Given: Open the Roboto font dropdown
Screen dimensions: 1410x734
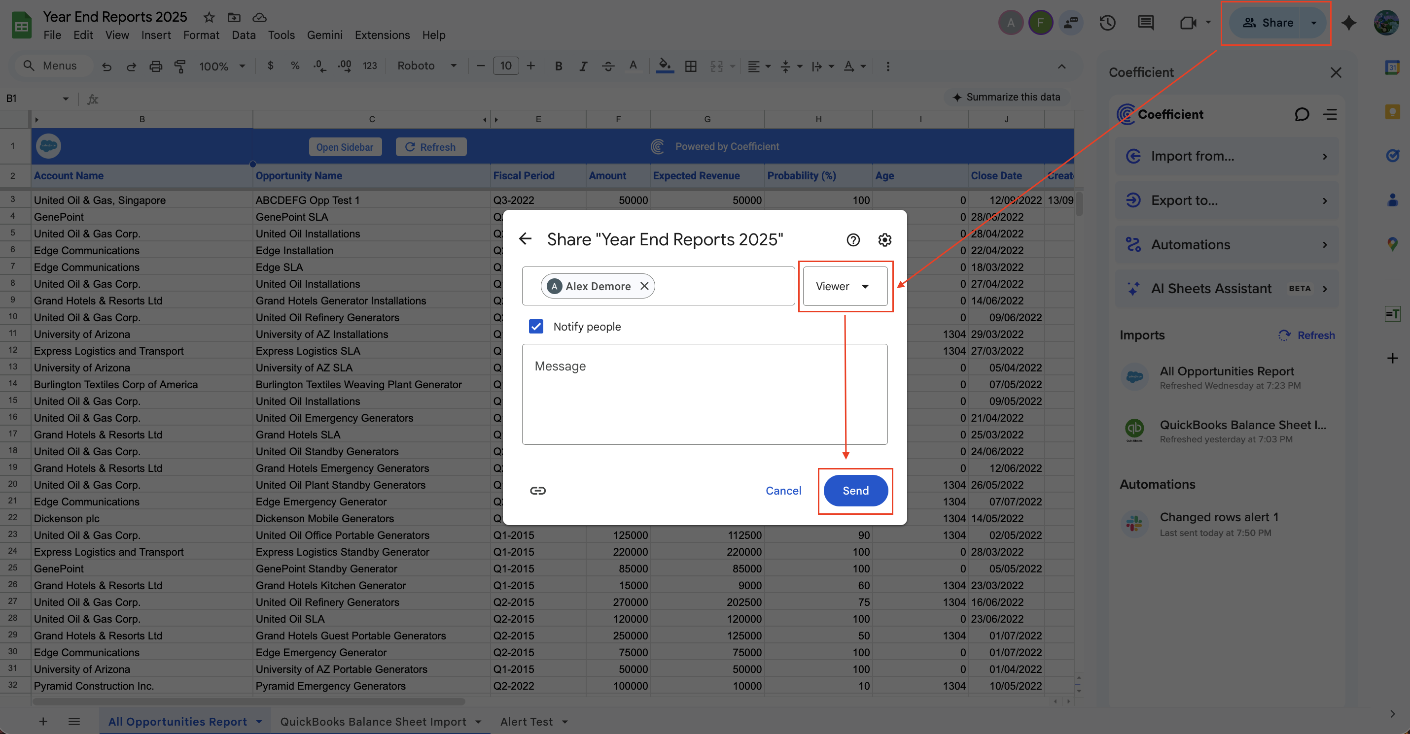Looking at the screenshot, I should (426, 66).
